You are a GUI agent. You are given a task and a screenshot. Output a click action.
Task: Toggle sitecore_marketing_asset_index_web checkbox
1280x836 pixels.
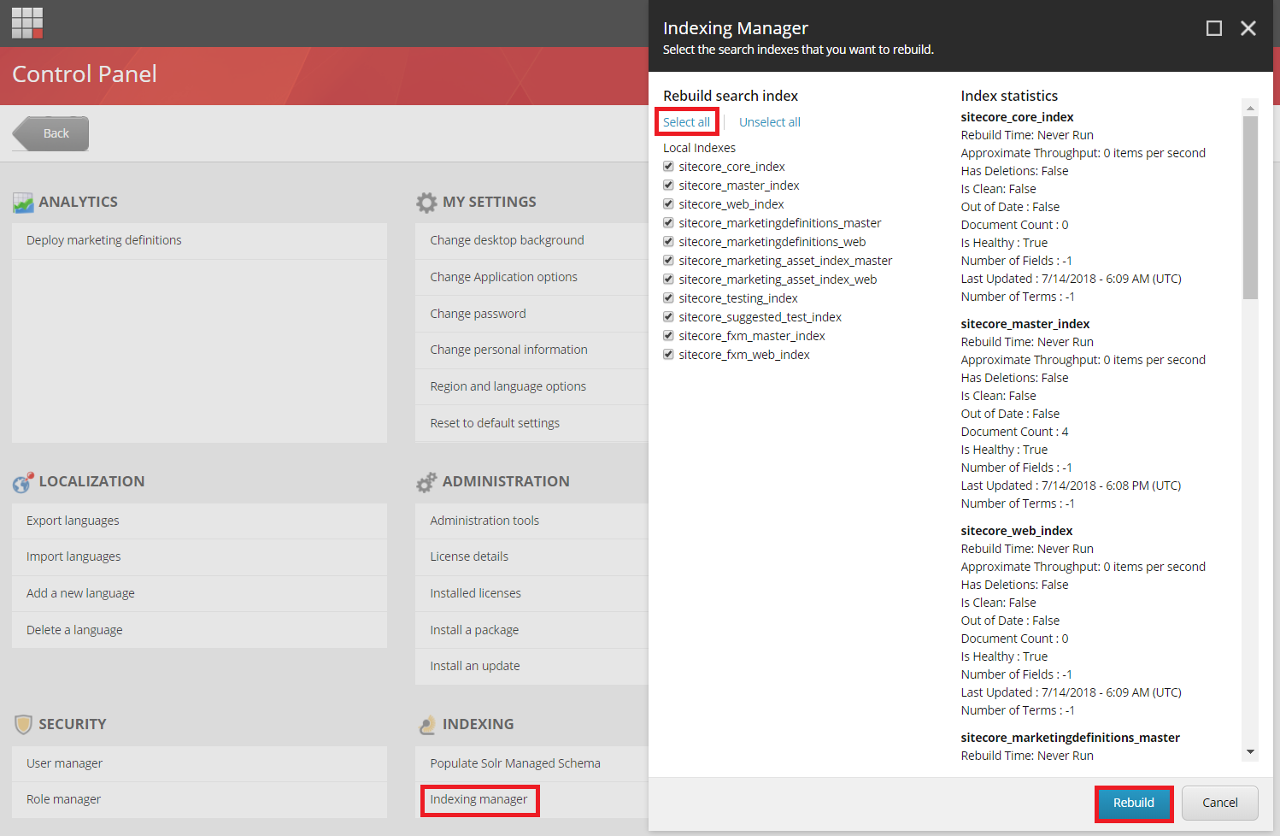[668, 280]
